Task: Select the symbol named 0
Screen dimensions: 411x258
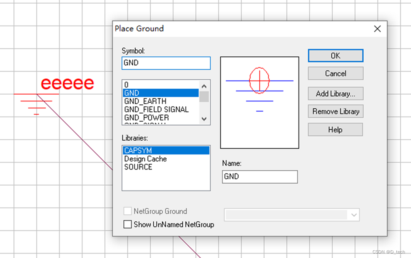Action: click(126, 85)
